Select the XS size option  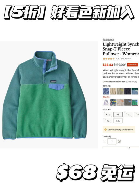[118, 115]
